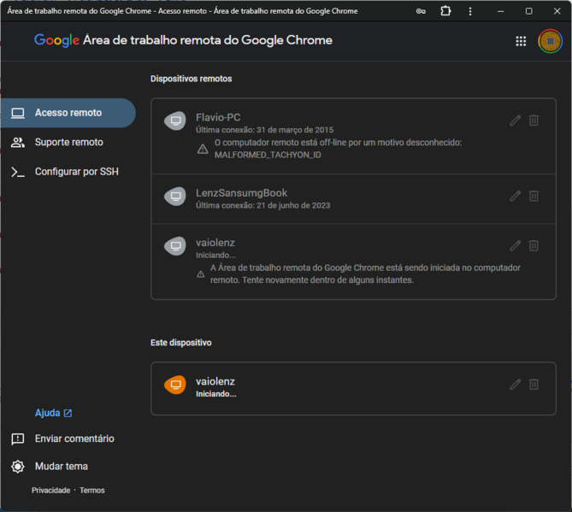This screenshot has height=512, width=572.
Task: Remove the LenzSansumgBook device
Action: click(534, 196)
